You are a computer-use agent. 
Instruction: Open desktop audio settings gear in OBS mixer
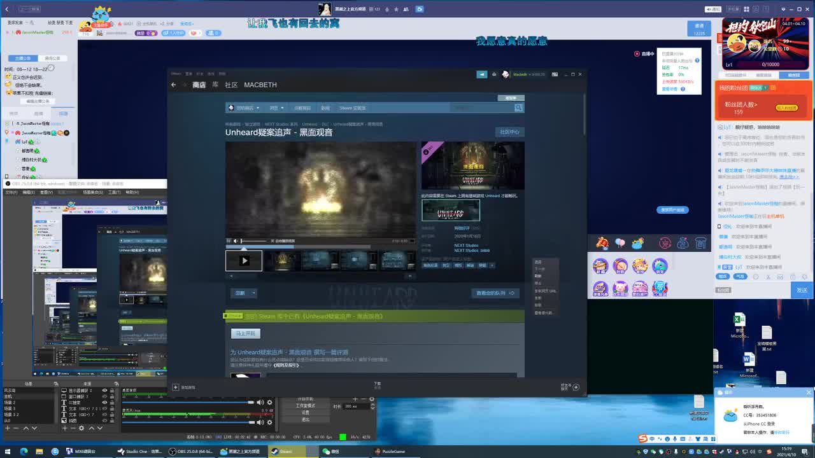269,402
